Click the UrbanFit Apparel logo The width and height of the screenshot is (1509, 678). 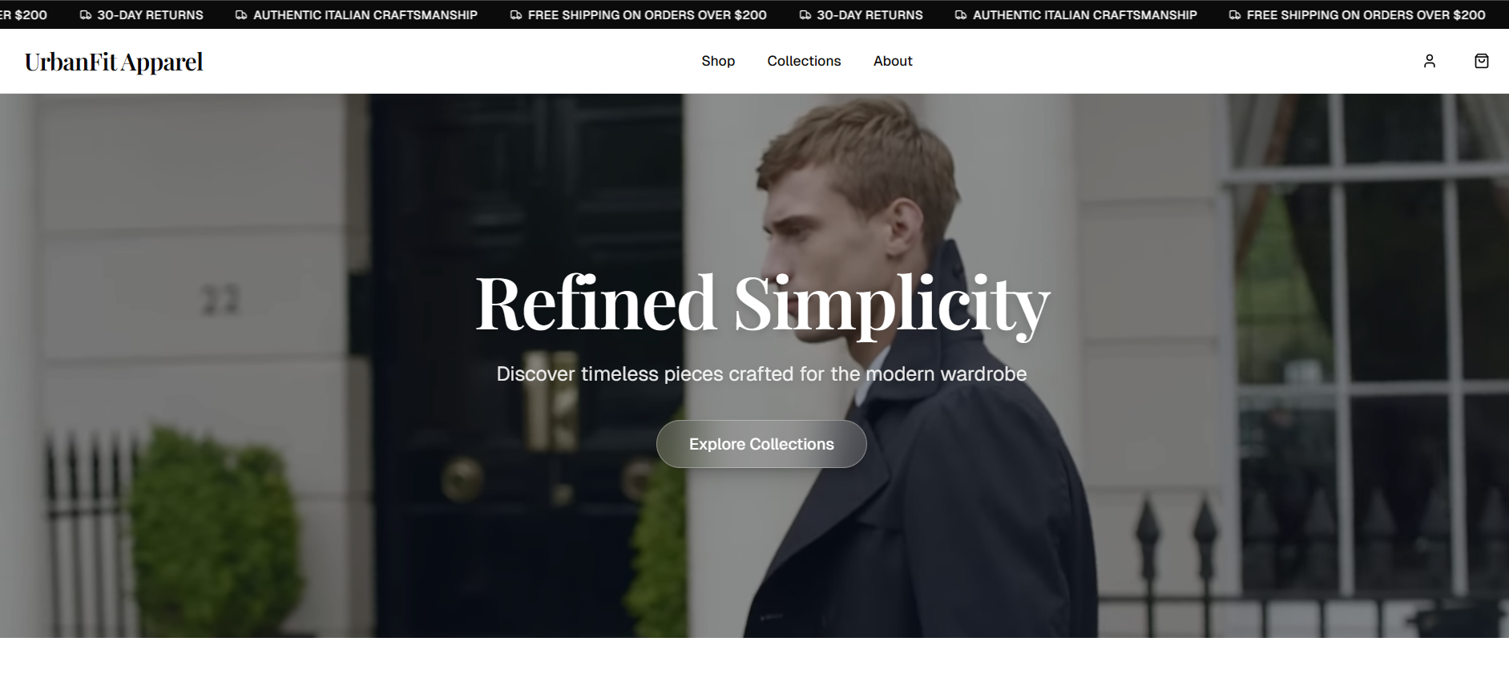pos(114,62)
